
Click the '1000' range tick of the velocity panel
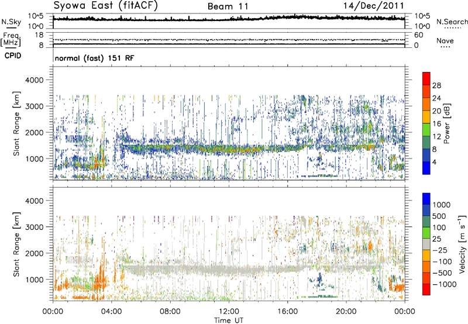tap(35, 280)
